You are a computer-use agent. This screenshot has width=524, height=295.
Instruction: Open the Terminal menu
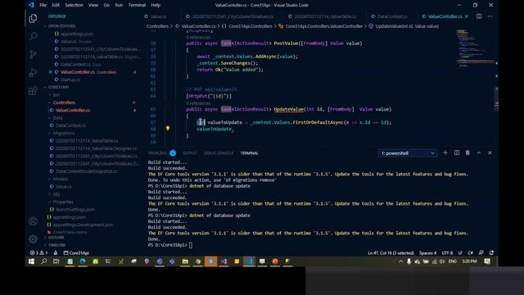click(x=137, y=5)
